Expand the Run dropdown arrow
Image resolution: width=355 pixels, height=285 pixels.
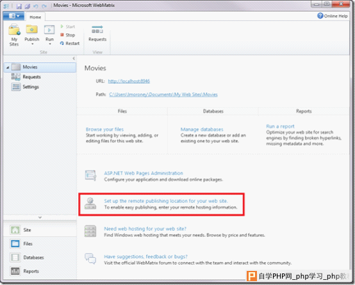50,44
